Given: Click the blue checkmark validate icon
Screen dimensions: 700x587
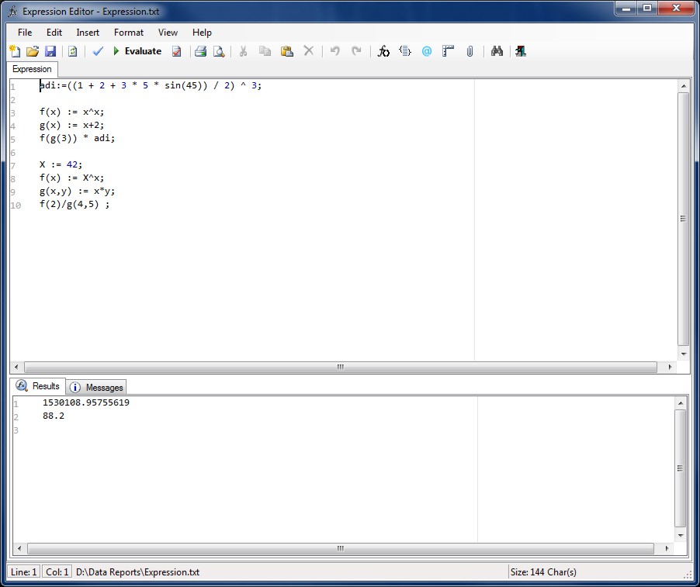Looking at the screenshot, I should coord(98,51).
